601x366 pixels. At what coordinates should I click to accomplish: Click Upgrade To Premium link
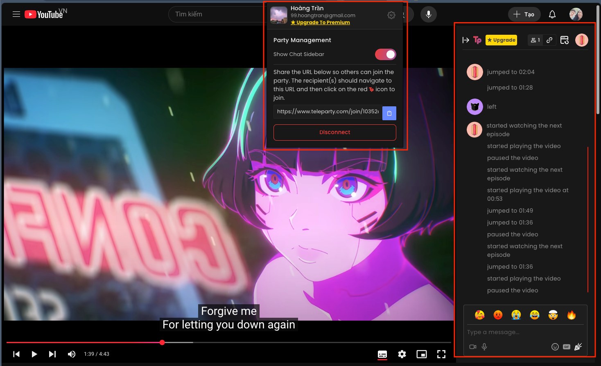[321, 22]
